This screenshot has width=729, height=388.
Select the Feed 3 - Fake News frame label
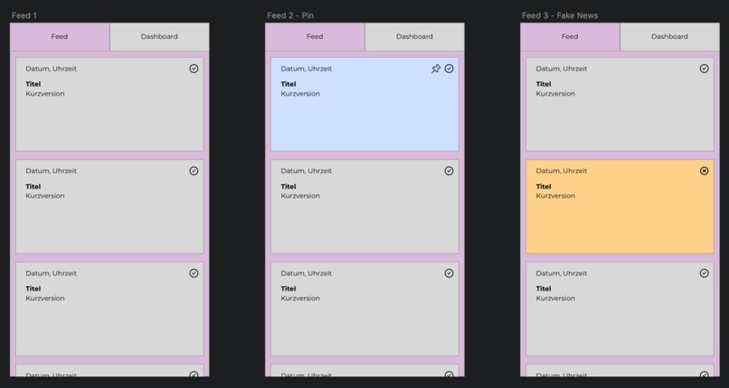pyautogui.click(x=560, y=15)
